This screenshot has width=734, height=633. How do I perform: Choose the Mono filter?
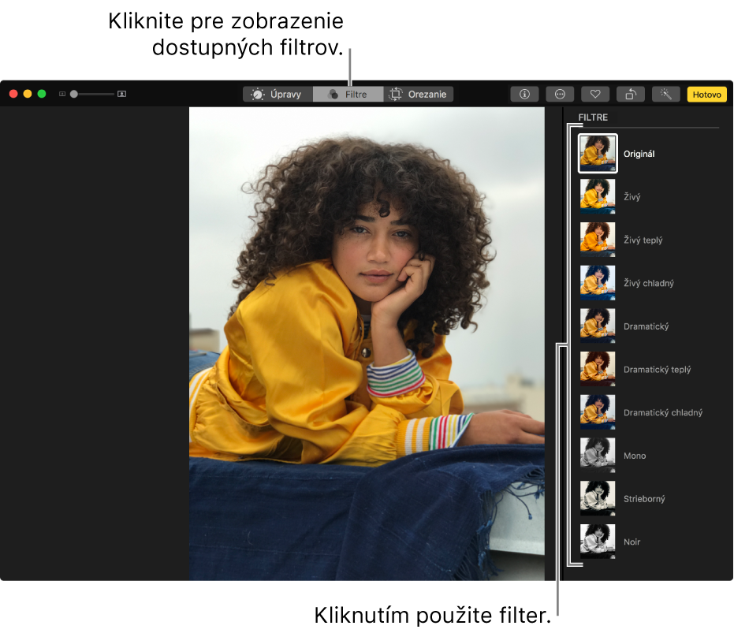click(x=598, y=456)
